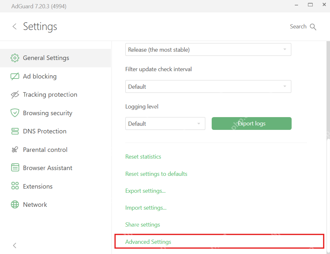This screenshot has width=330, height=254.
Task: Open the Tracking protection section
Action: coord(55,94)
